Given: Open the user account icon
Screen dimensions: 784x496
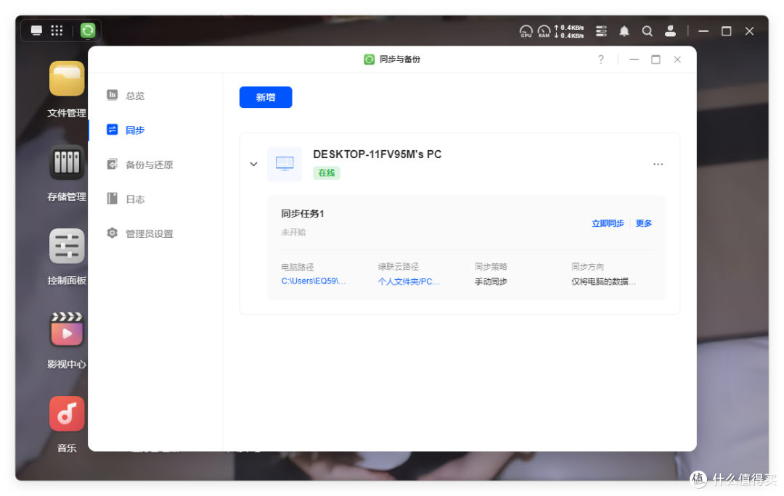Looking at the screenshot, I should click(x=671, y=31).
